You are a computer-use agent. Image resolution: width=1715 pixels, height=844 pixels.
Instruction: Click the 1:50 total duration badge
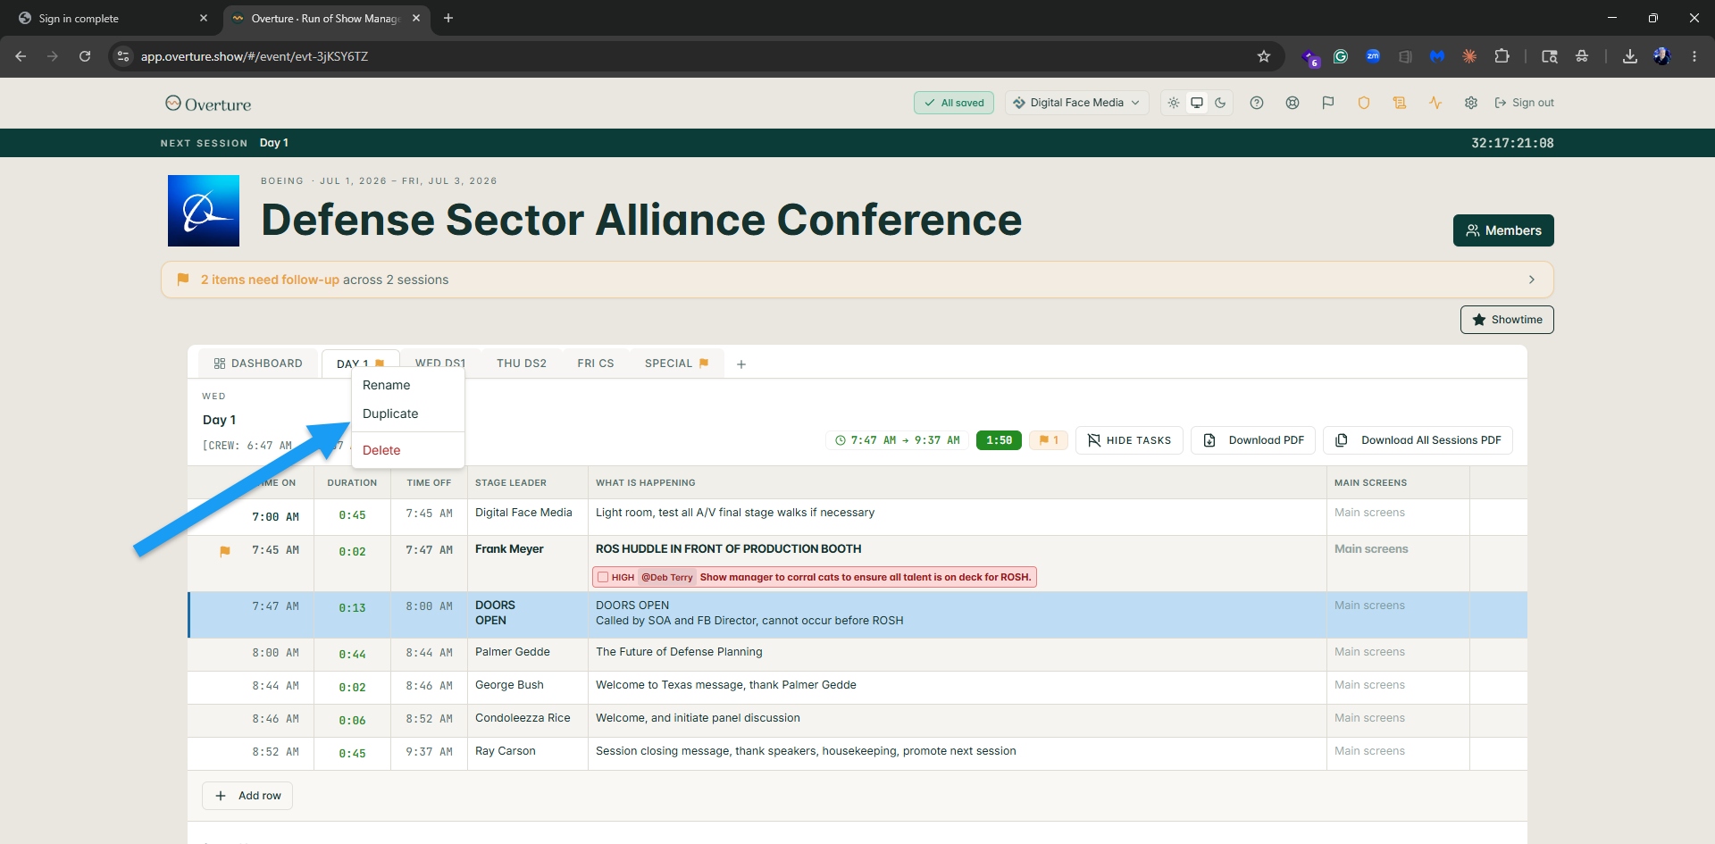click(999, 440)
